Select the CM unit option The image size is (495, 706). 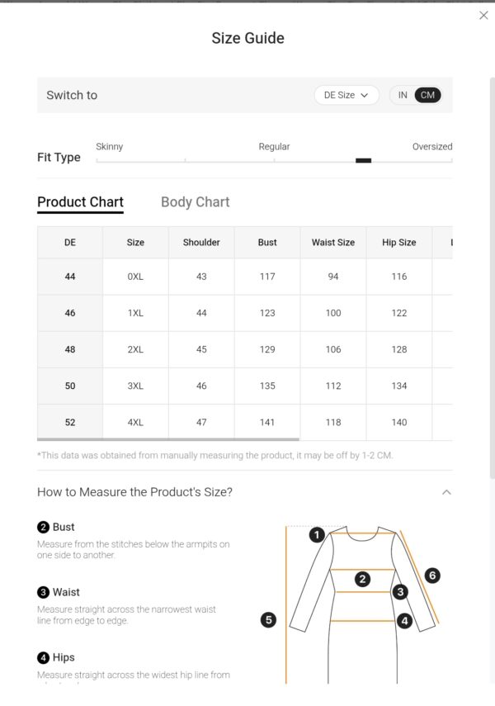click(427, 95)
